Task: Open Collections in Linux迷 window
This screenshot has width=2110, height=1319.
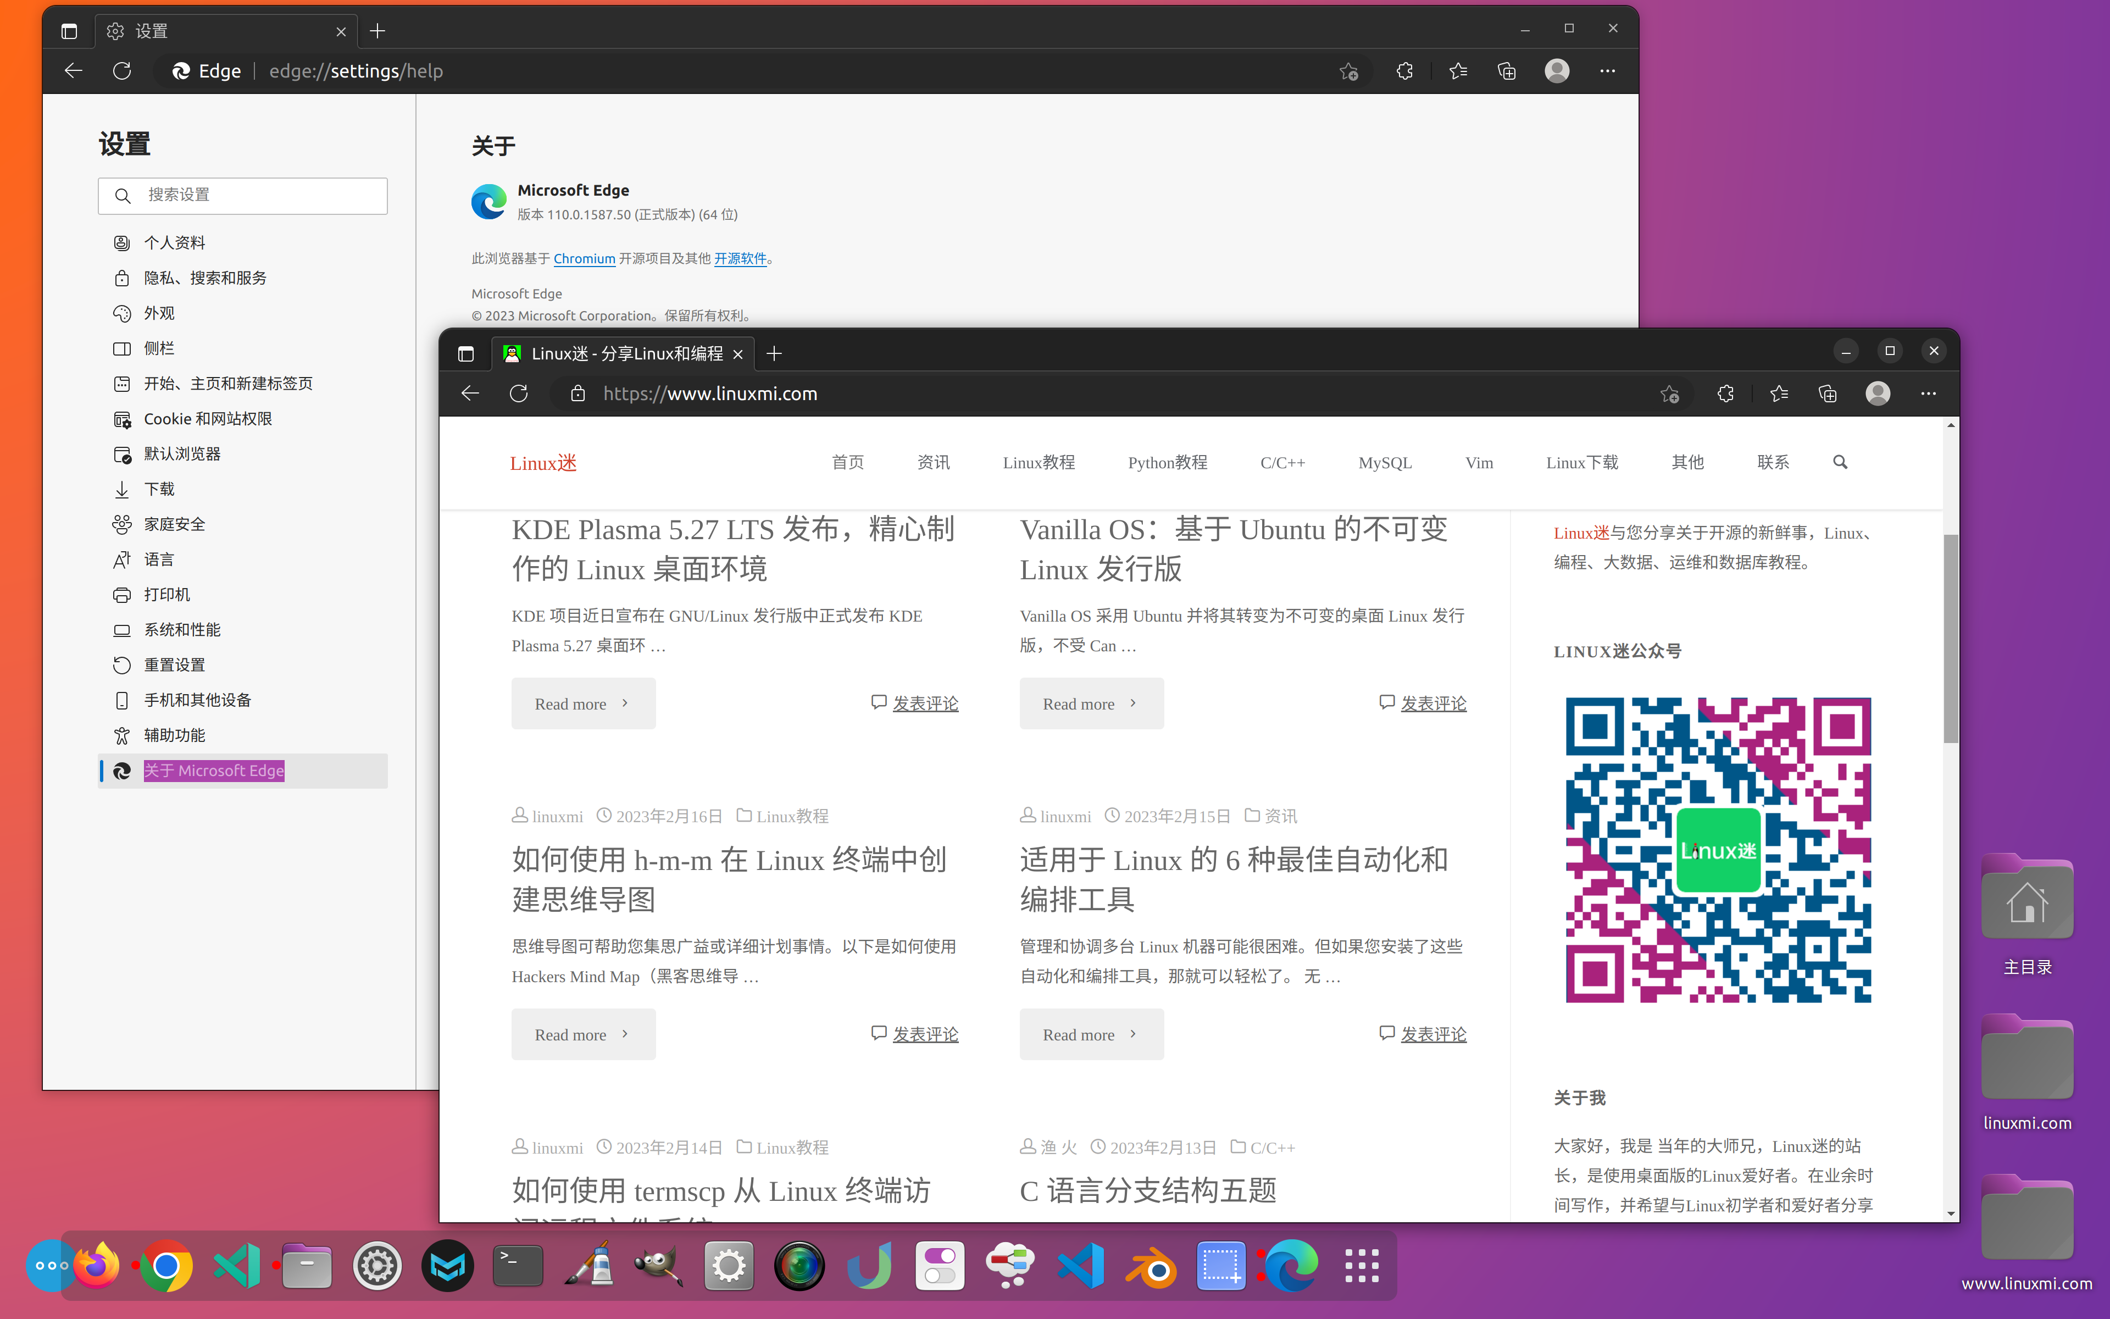Action: 1828,394
